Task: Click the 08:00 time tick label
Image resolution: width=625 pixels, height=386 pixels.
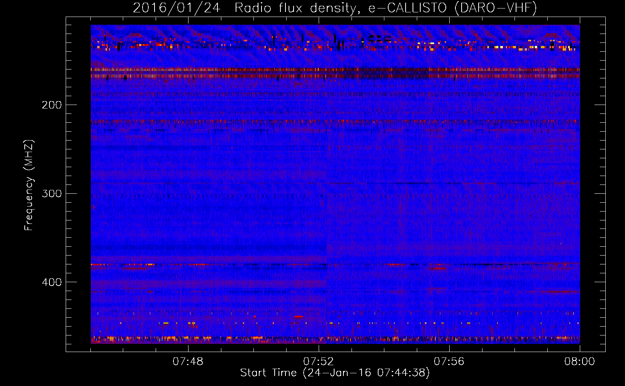Action: pyautogui.click(x=579, y=362)
